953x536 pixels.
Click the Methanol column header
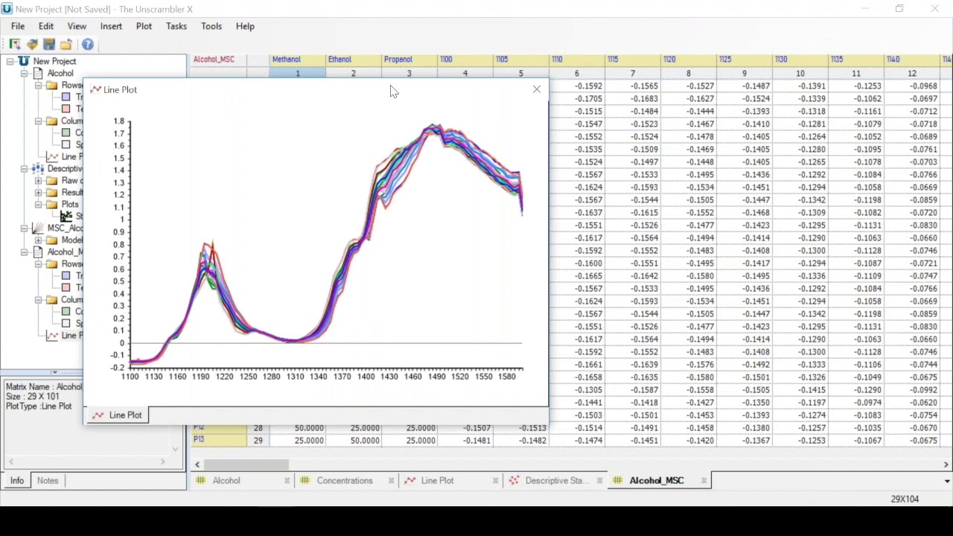[x=297, y=60]
